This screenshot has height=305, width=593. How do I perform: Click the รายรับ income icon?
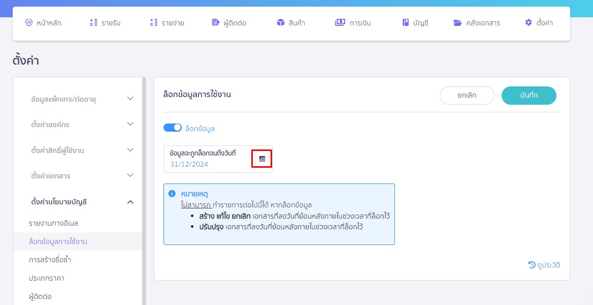pyautogui.click(x=94, y=23)
